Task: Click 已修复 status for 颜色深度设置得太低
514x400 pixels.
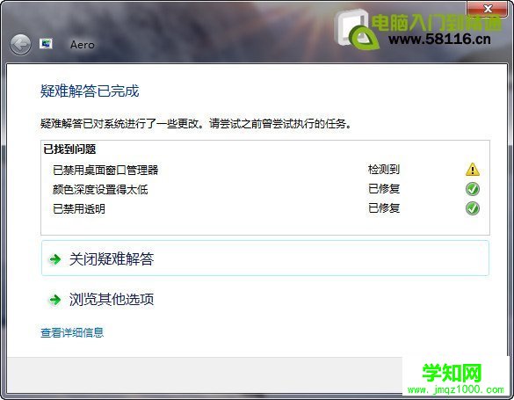Action: [x=384, y=189]
